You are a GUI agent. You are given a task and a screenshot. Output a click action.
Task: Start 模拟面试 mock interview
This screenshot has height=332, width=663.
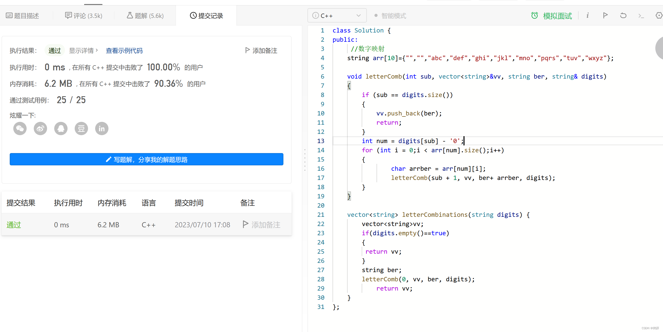557,16
